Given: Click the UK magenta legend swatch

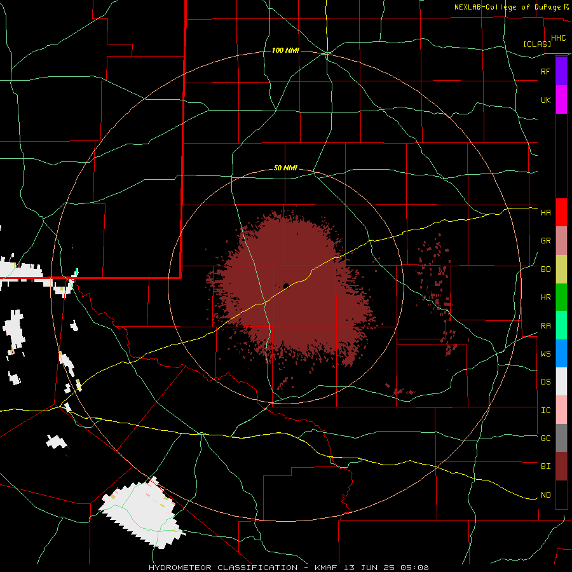Looking at the screenshot, I should pyautogui.click(x=561, y=100).
